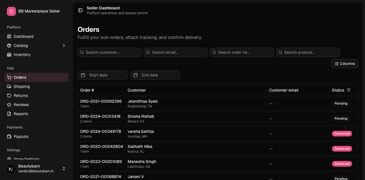Focus the Search customer field
Screen dimensions: 365x180
pos(109,52)
